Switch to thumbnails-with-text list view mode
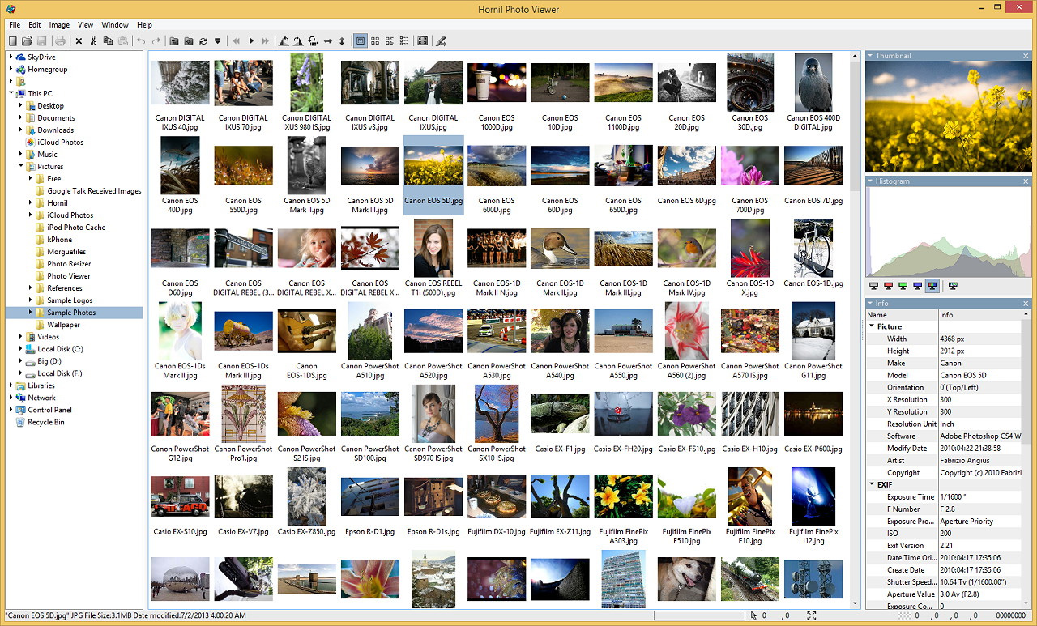Image resolution: width=1037 pixels, height=626 pixels. coord(390,40)
